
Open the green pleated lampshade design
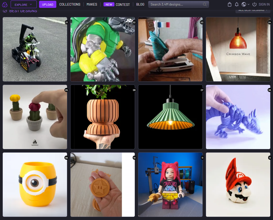pos(170,117)
